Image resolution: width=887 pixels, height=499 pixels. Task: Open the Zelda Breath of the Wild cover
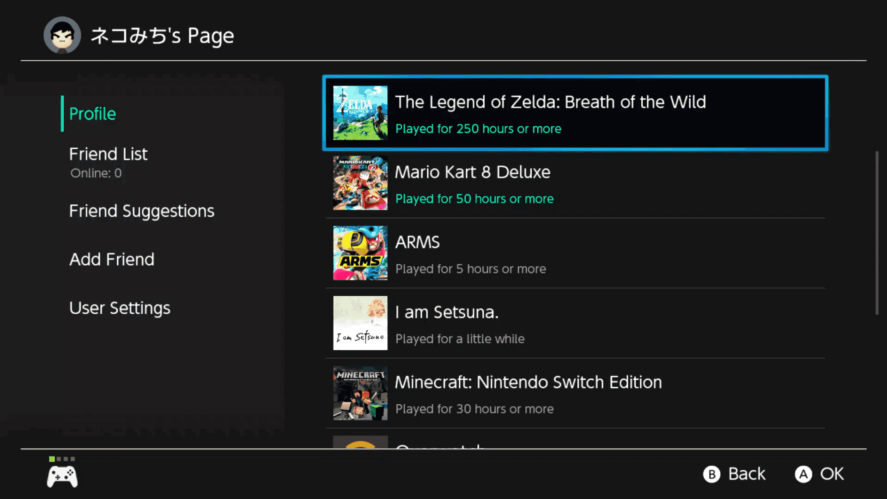coord(360,113)
